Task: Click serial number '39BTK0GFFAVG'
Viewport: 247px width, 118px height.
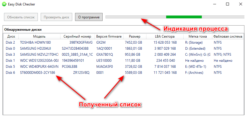Action: (x=81, y=42)
